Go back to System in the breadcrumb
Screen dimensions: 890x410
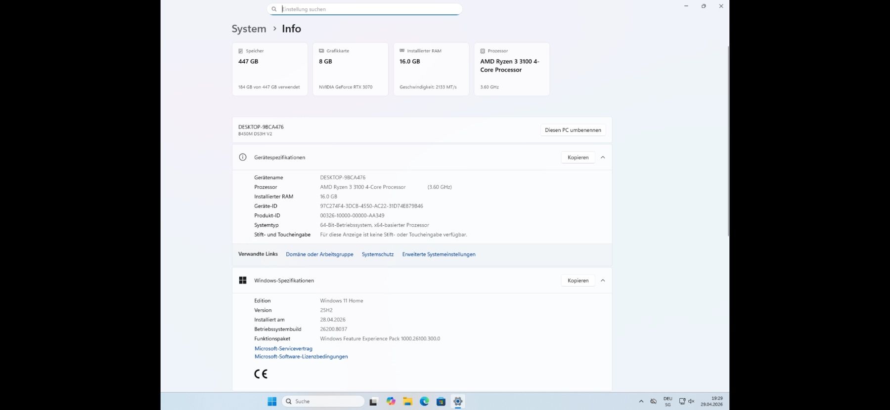[x=249, y=29]
